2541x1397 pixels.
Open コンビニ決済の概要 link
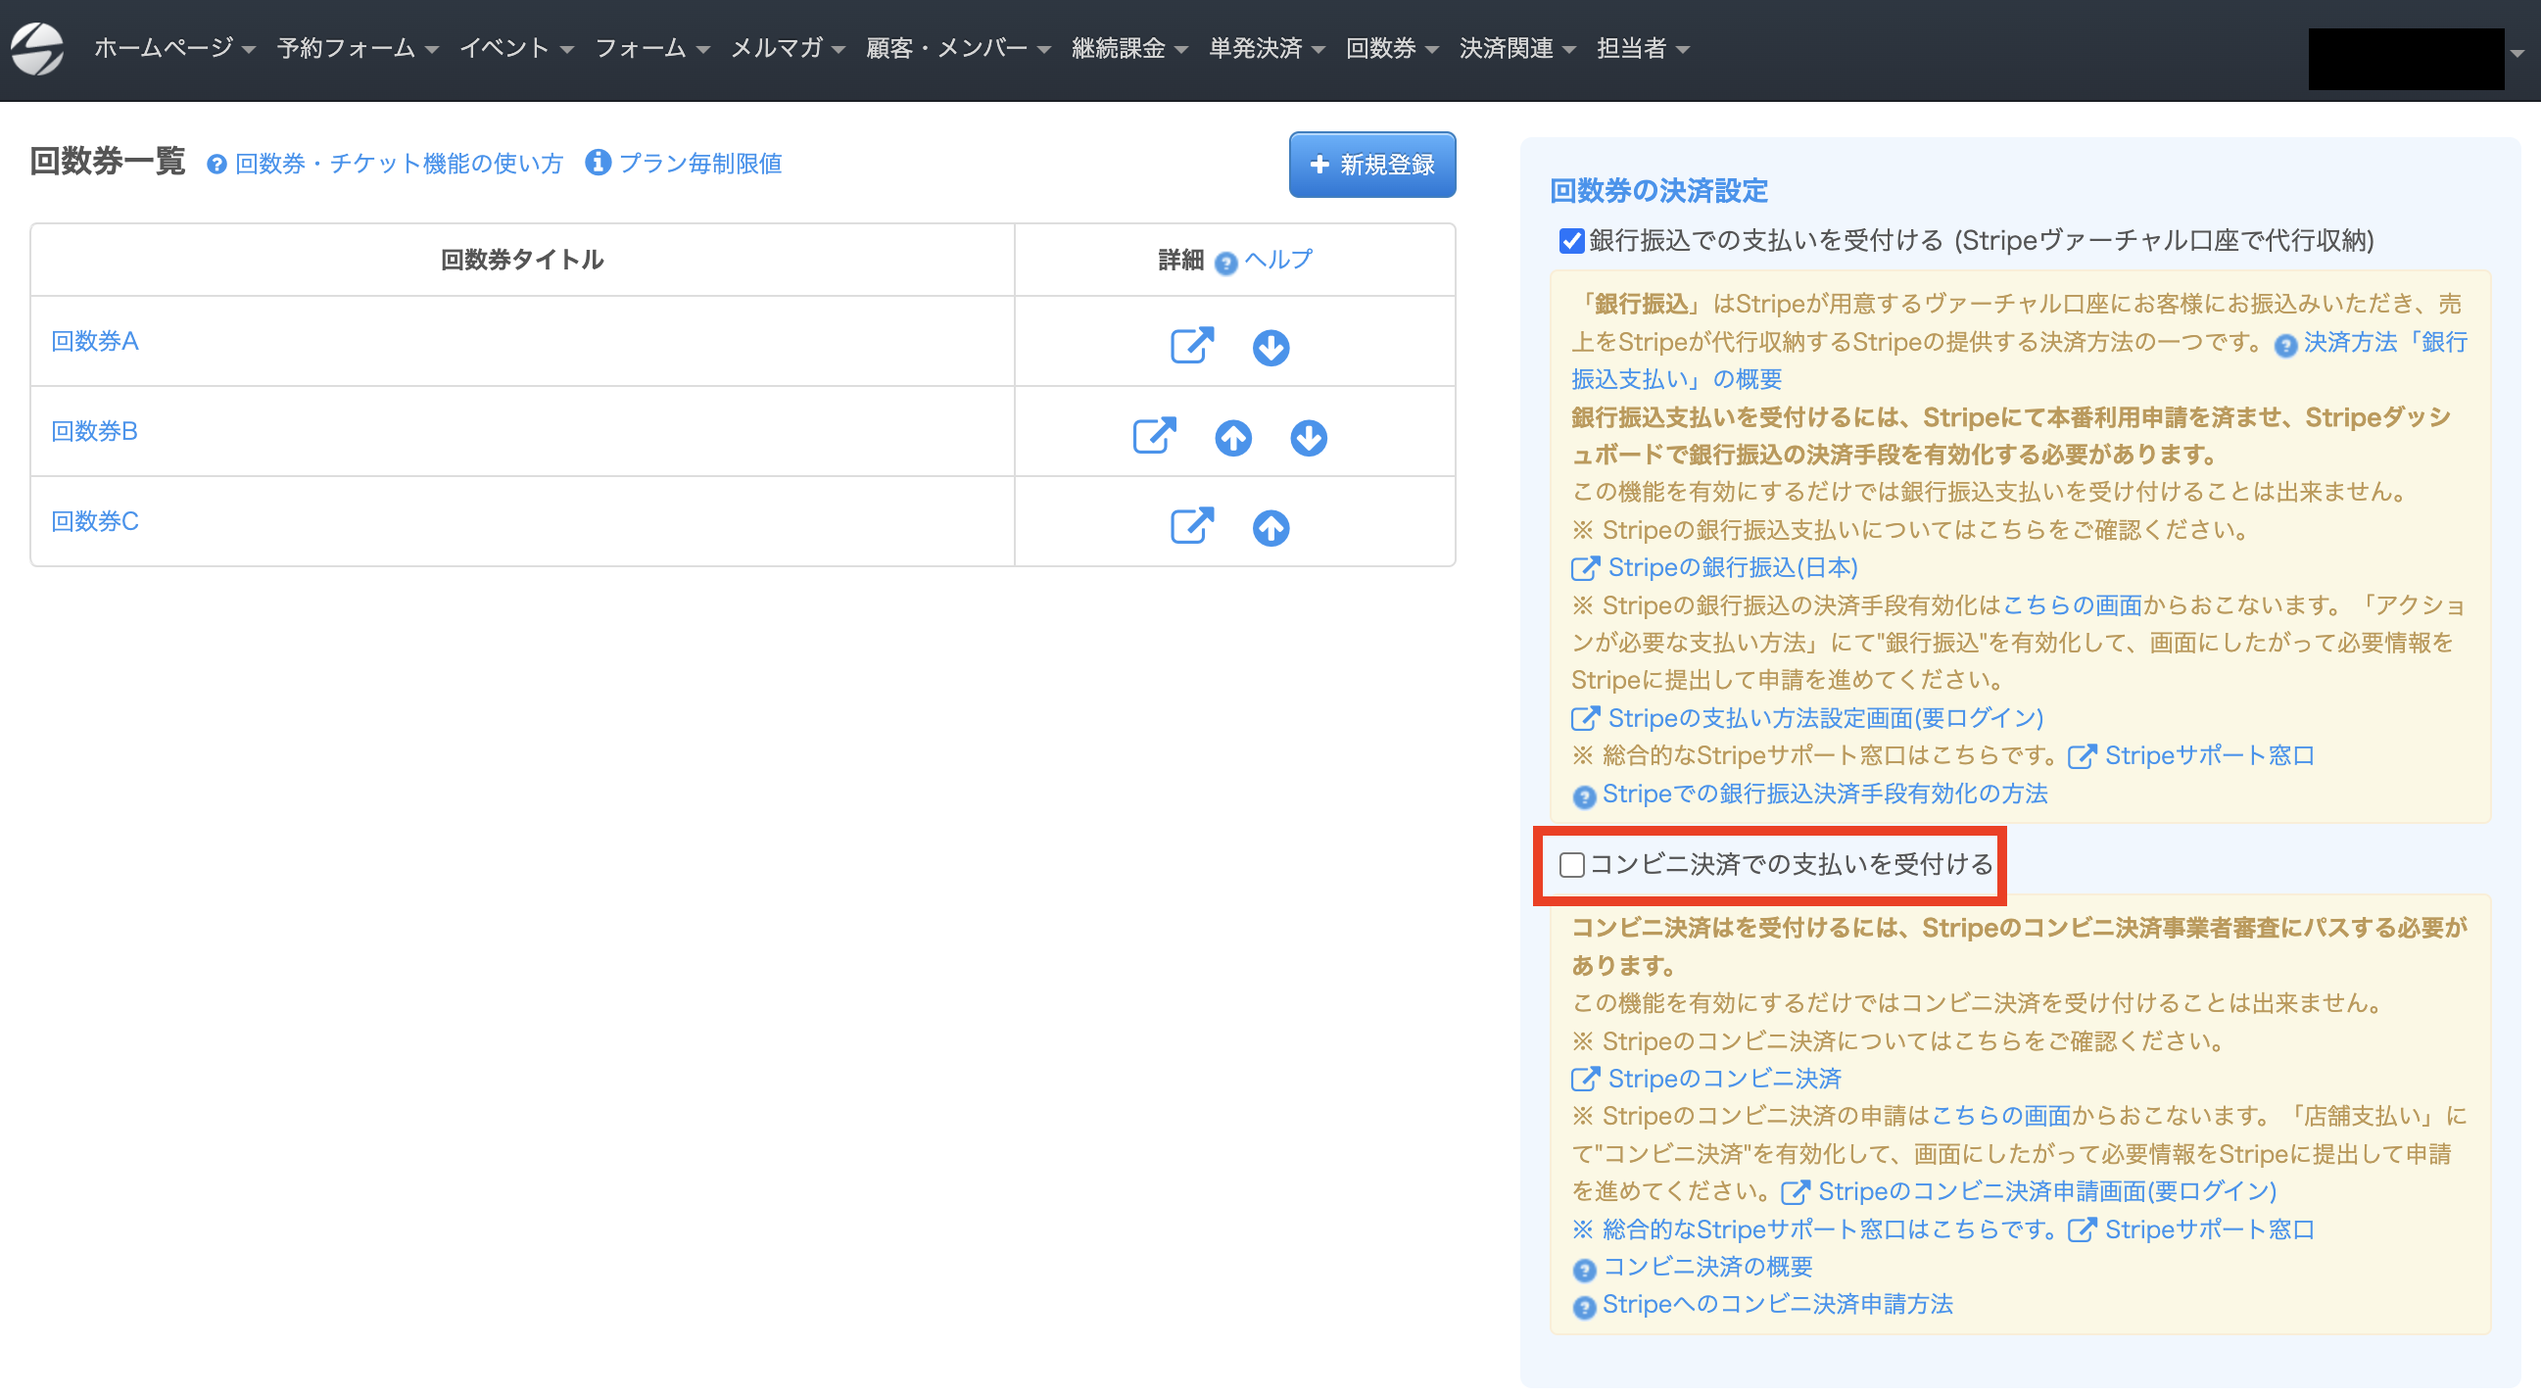1707,1267
